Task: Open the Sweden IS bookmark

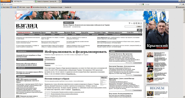Action: (x=67, y=7)
